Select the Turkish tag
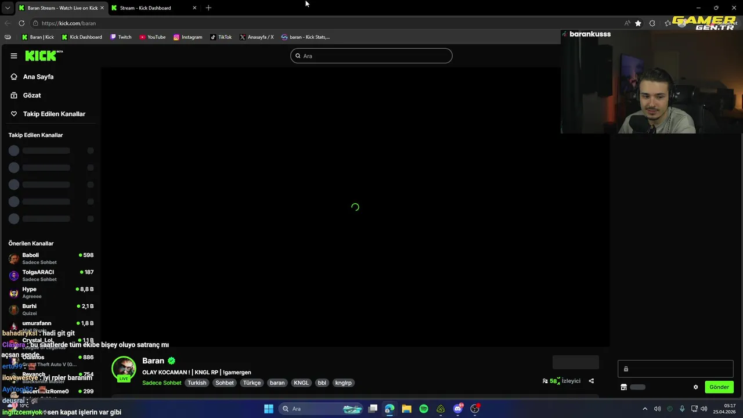743x418 pixels. [197, 383]
